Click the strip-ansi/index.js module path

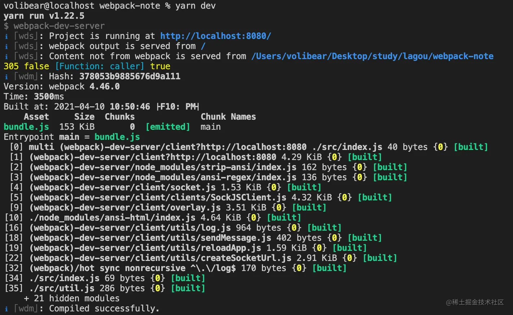click(163, 167)
